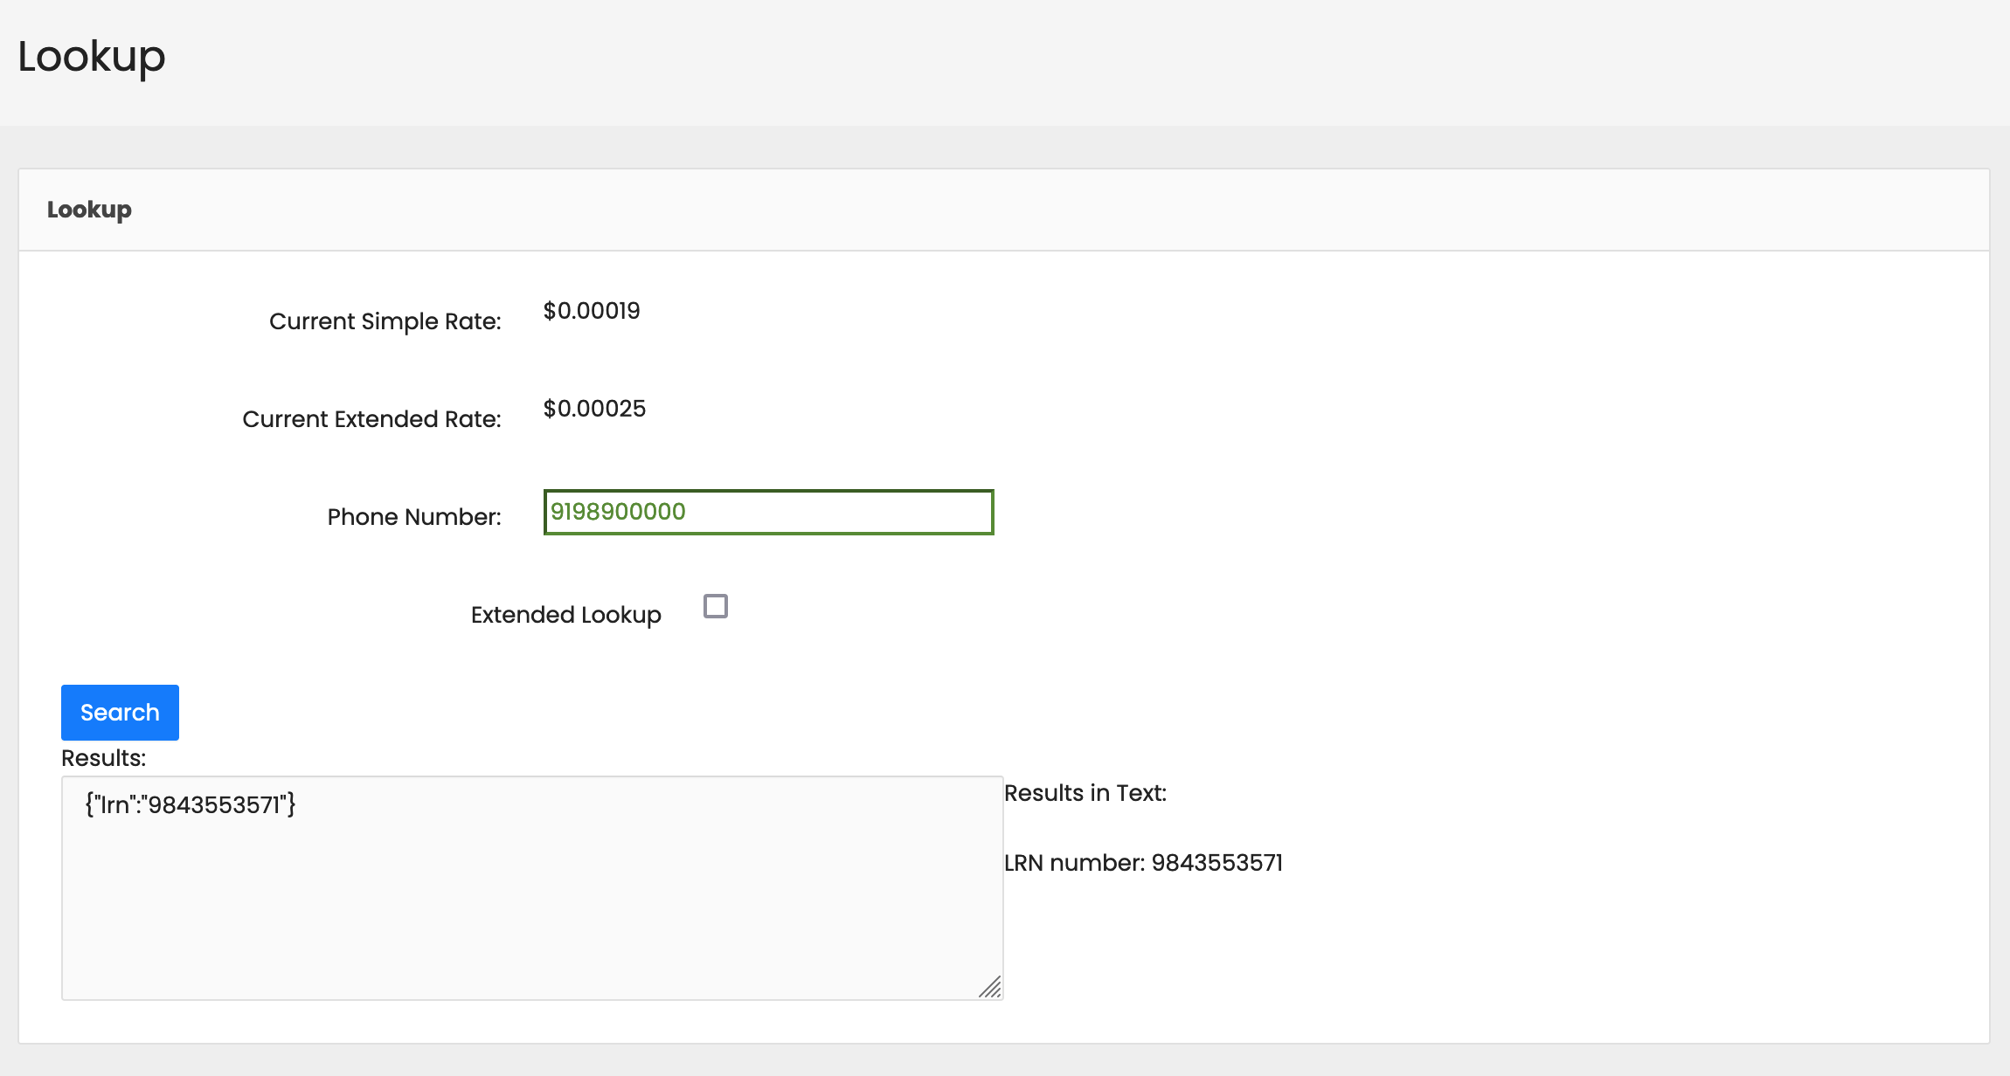Click the Current Extended Rate label
Viewport: 2010px width, 1076px height.
[x=371, y=419]
